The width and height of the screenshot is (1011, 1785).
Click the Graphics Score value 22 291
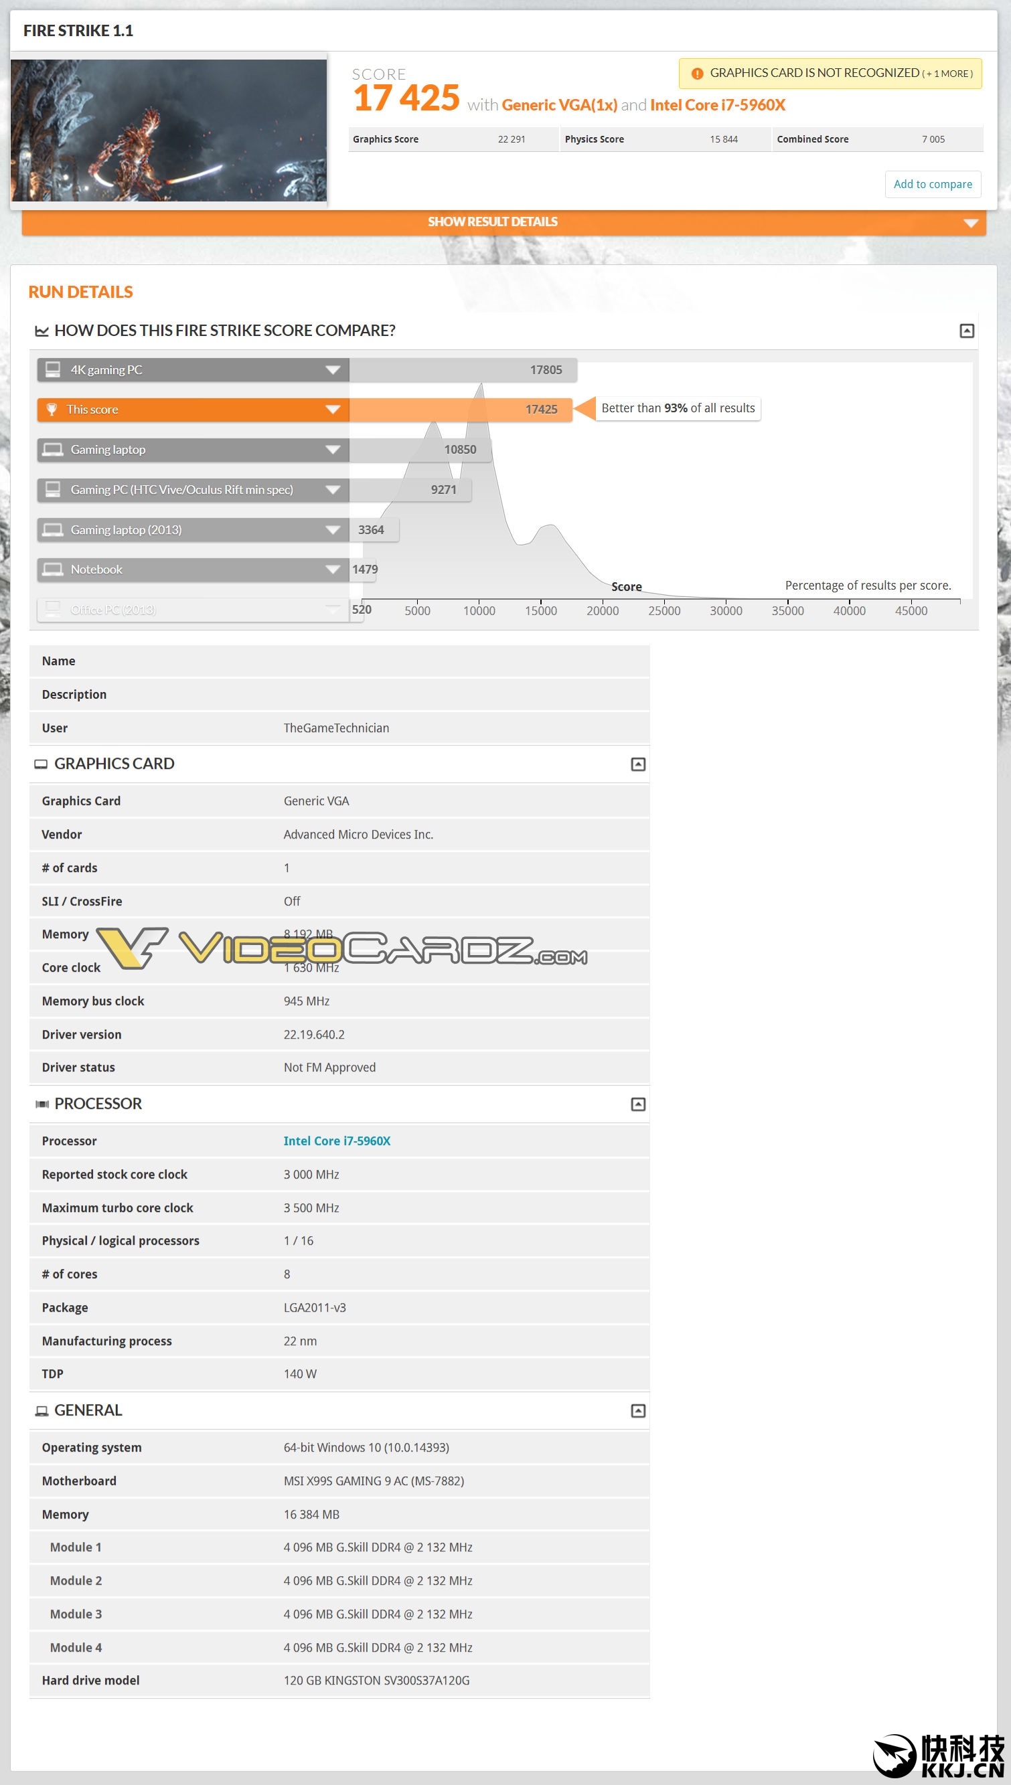(511, 139)
